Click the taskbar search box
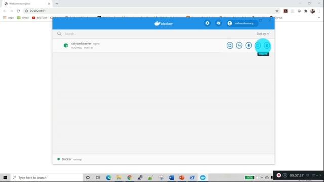This screenshot has width=324, height=182. coord(46,177)
